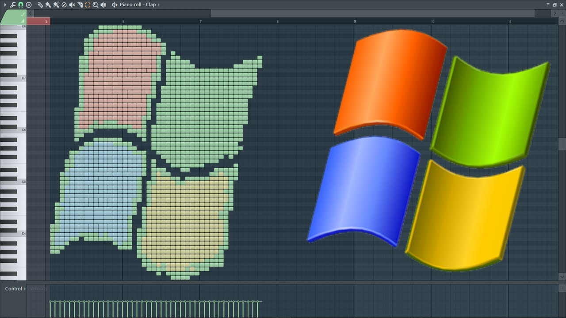Viewport: 566px width, 318px height.
Task: Toggle portamento icon in green corner
Action: pyautogui.click(x=23, y=14)
